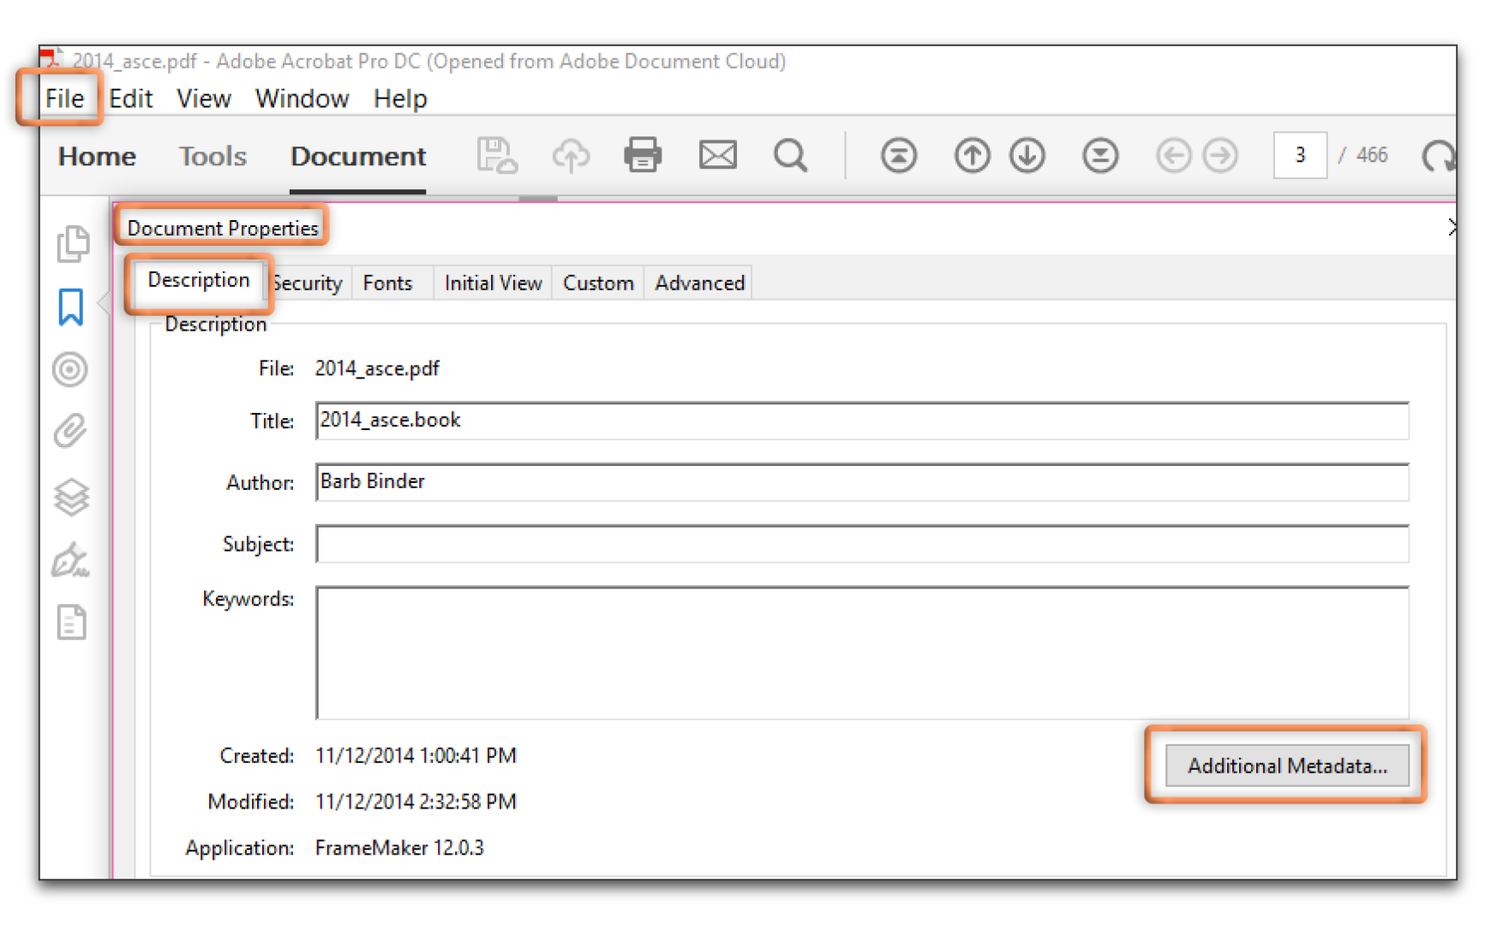Switch to the Fonts tab
This screenshot has height=925, width=1497.
click(x=388, y=283)
